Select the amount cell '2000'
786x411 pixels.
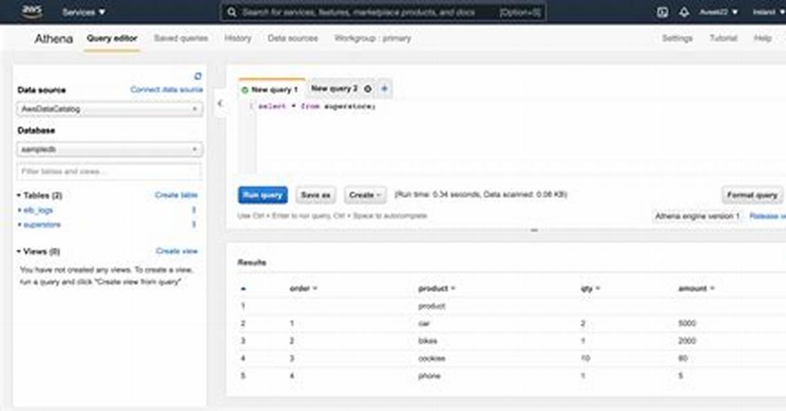[688, 341]
